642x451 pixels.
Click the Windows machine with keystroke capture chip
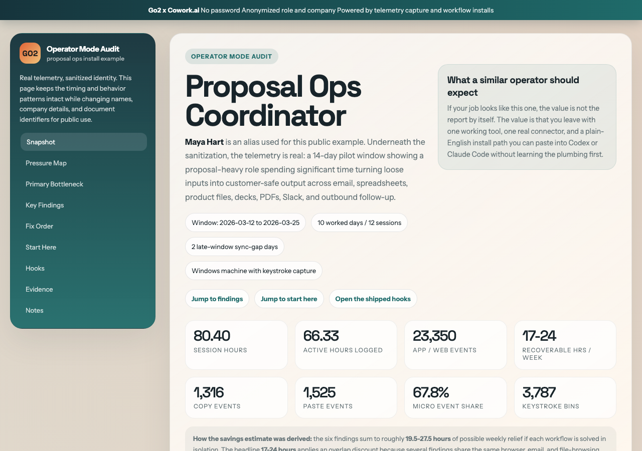point(254,271)
